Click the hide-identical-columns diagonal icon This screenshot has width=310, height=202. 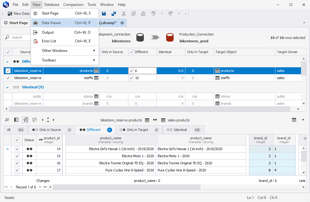click(35, 120)
